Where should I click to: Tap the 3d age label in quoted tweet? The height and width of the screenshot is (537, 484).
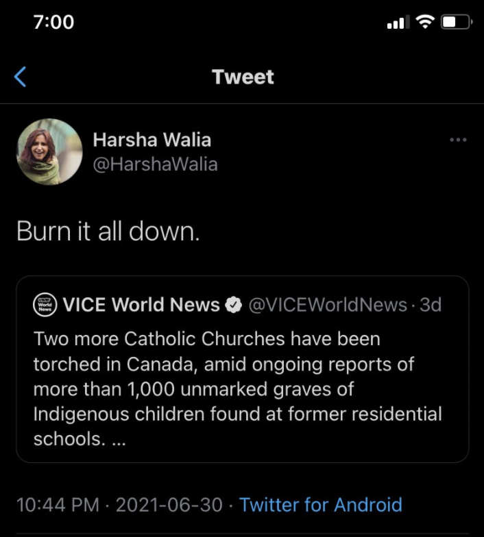point(431,305)
